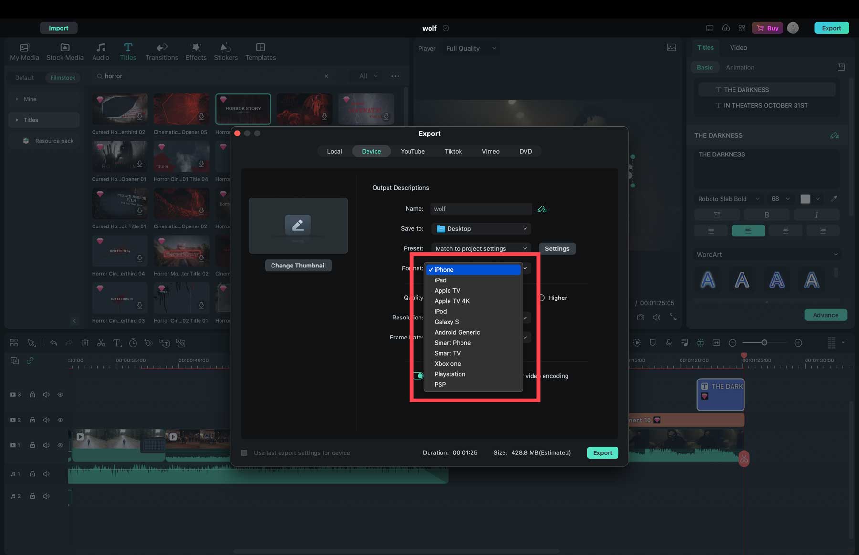The width and height of the screenshot is (859, 555).
Task: Toggle hardware video encoding in export dialog
Action: 419,376
